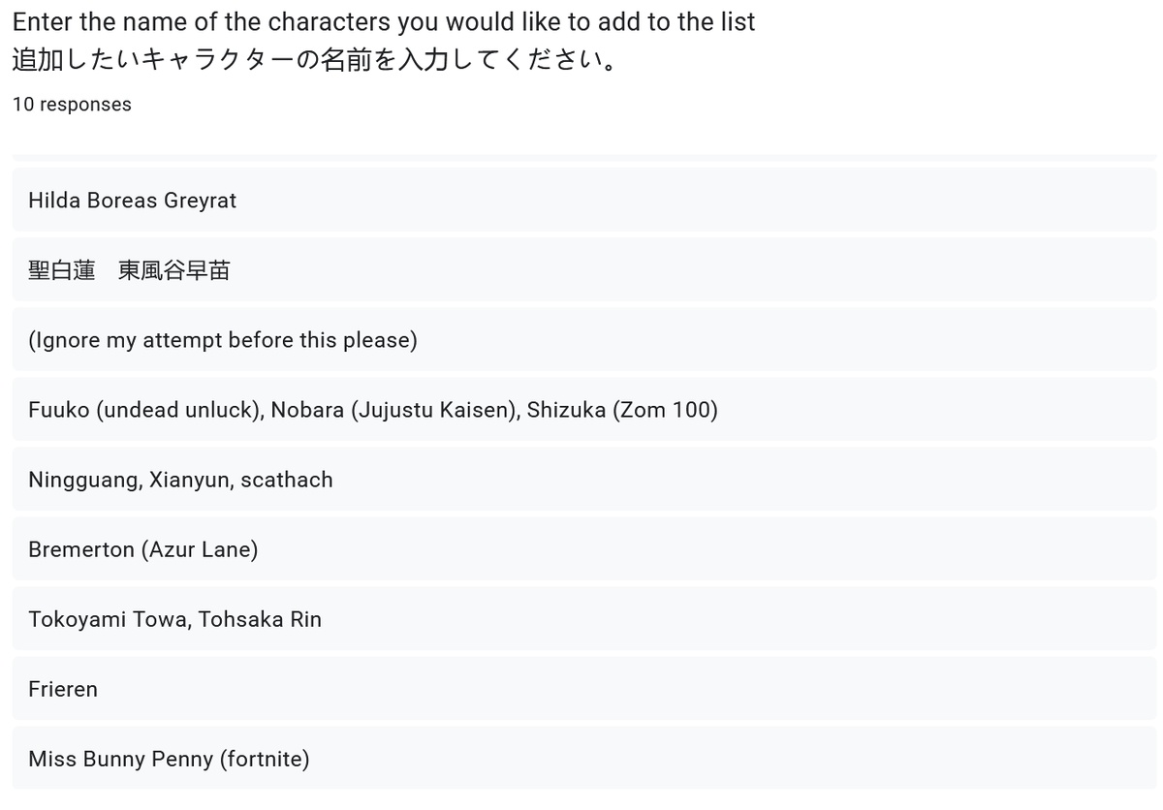The width and height of the screenshot is (1163, 810).
Task: Click the name Nobara in the response
Action: [x=307, y=410]
